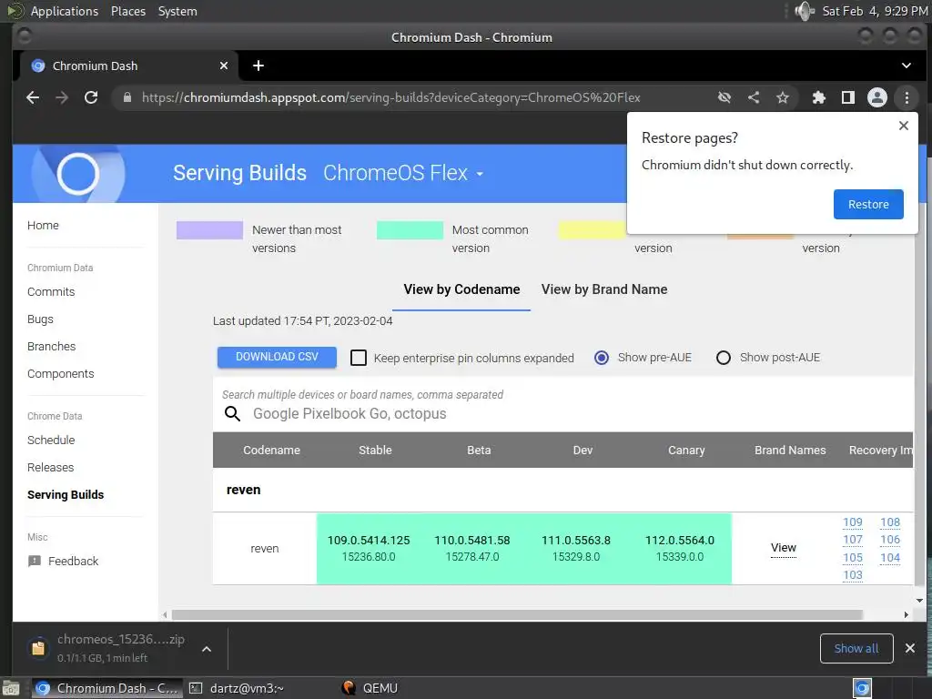Click the horizontal scrollbar
932x699 pixels.
point(517,614)
